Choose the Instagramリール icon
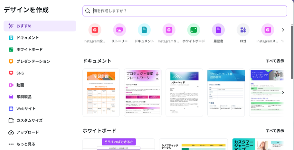This screenshot has width=294, height=150. point(169,30)
